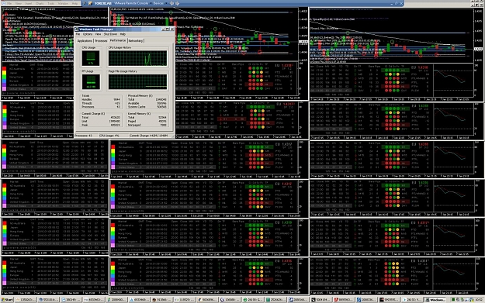The width and height of the screenshot is (485, 303).
Task: Click the right arrow icon in VMware toolbar
Action: [177, 3]
